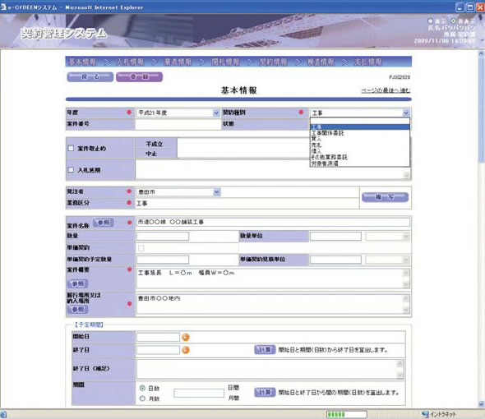
Task: Click the 戻る button
Action: pyautogui.click(x=90, y=76)
